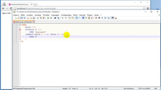This screenshot has width=161, height=90.
Task: Toggle show all characters pilcrow icon
Action: [x=80, y=18]
